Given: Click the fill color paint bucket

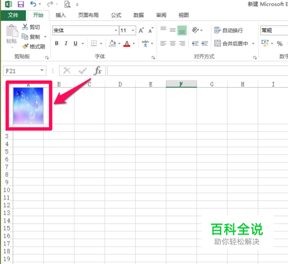Looking at the screenshot, I should click(112, 43).
